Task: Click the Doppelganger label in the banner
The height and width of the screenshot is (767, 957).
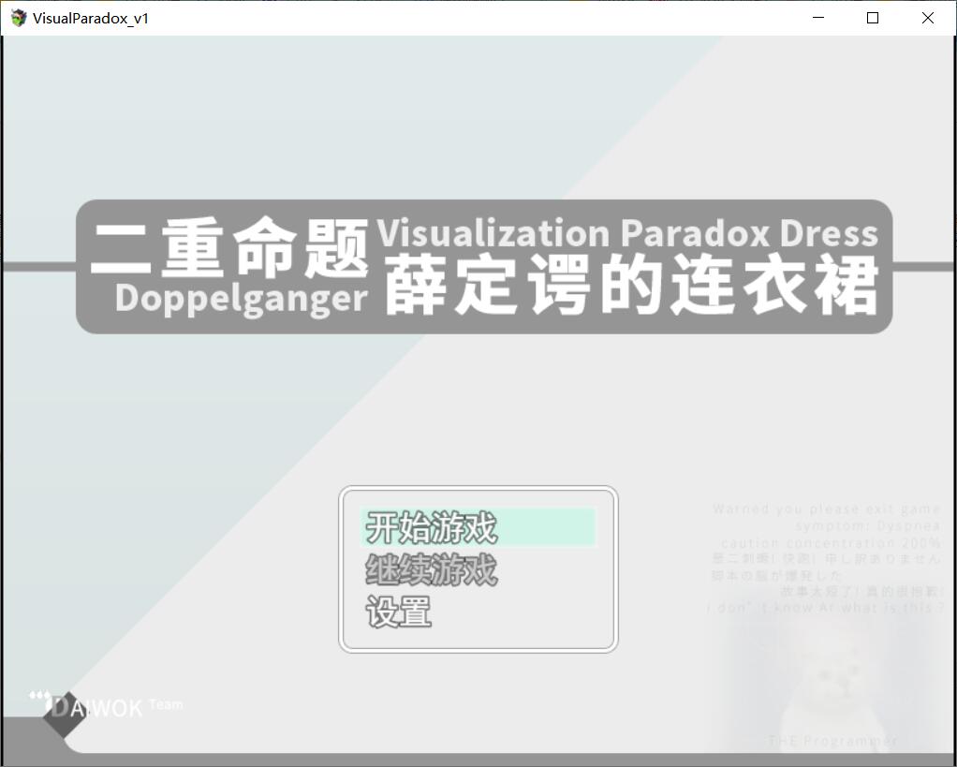Action: click(x=242, y=299)
